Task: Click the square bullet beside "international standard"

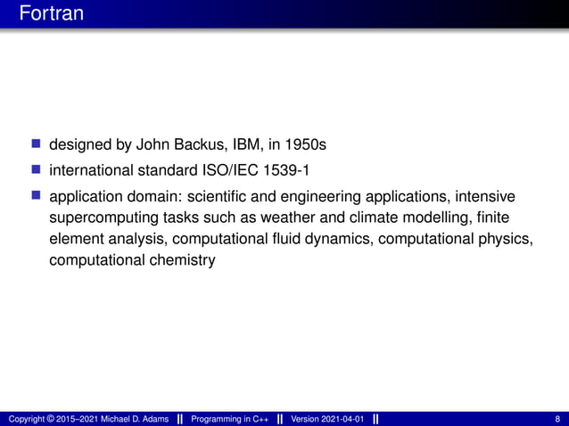Action: click(x=36, y=169)
